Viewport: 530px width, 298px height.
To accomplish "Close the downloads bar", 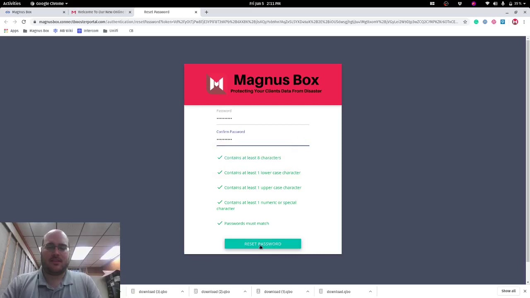I will (525, 291).
